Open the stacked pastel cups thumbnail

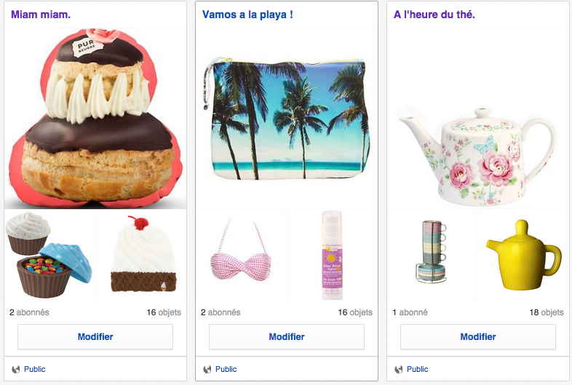pos(432,254)
